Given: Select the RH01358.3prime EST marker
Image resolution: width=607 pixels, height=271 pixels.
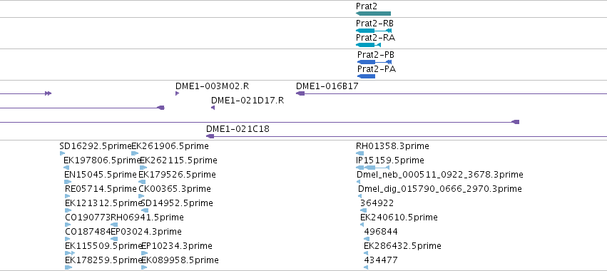Looking at the screenshot, I should point(359,153).
